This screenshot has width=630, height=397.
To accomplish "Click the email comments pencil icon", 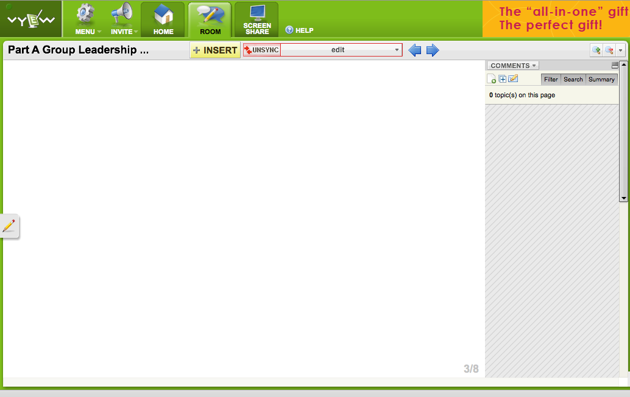I will (x=513, y=78).
